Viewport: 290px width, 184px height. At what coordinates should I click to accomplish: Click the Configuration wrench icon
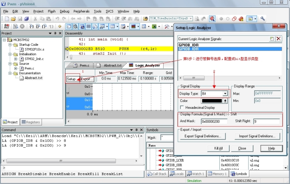click(263, 19)
